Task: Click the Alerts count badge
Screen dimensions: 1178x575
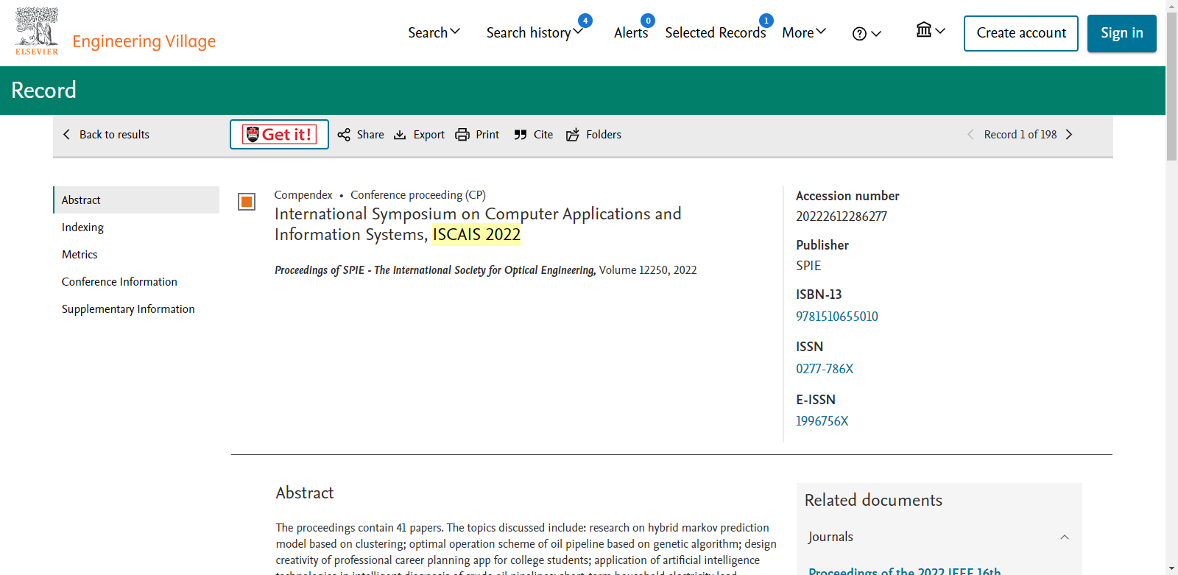Action: pyautogui.click(x=648, y=21)
